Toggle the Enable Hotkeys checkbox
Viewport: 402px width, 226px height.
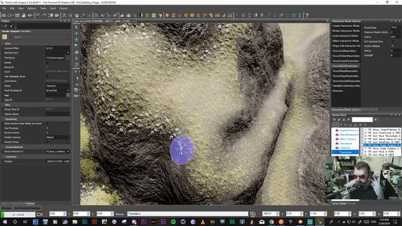pyautogui.click(x=393, y=46)
